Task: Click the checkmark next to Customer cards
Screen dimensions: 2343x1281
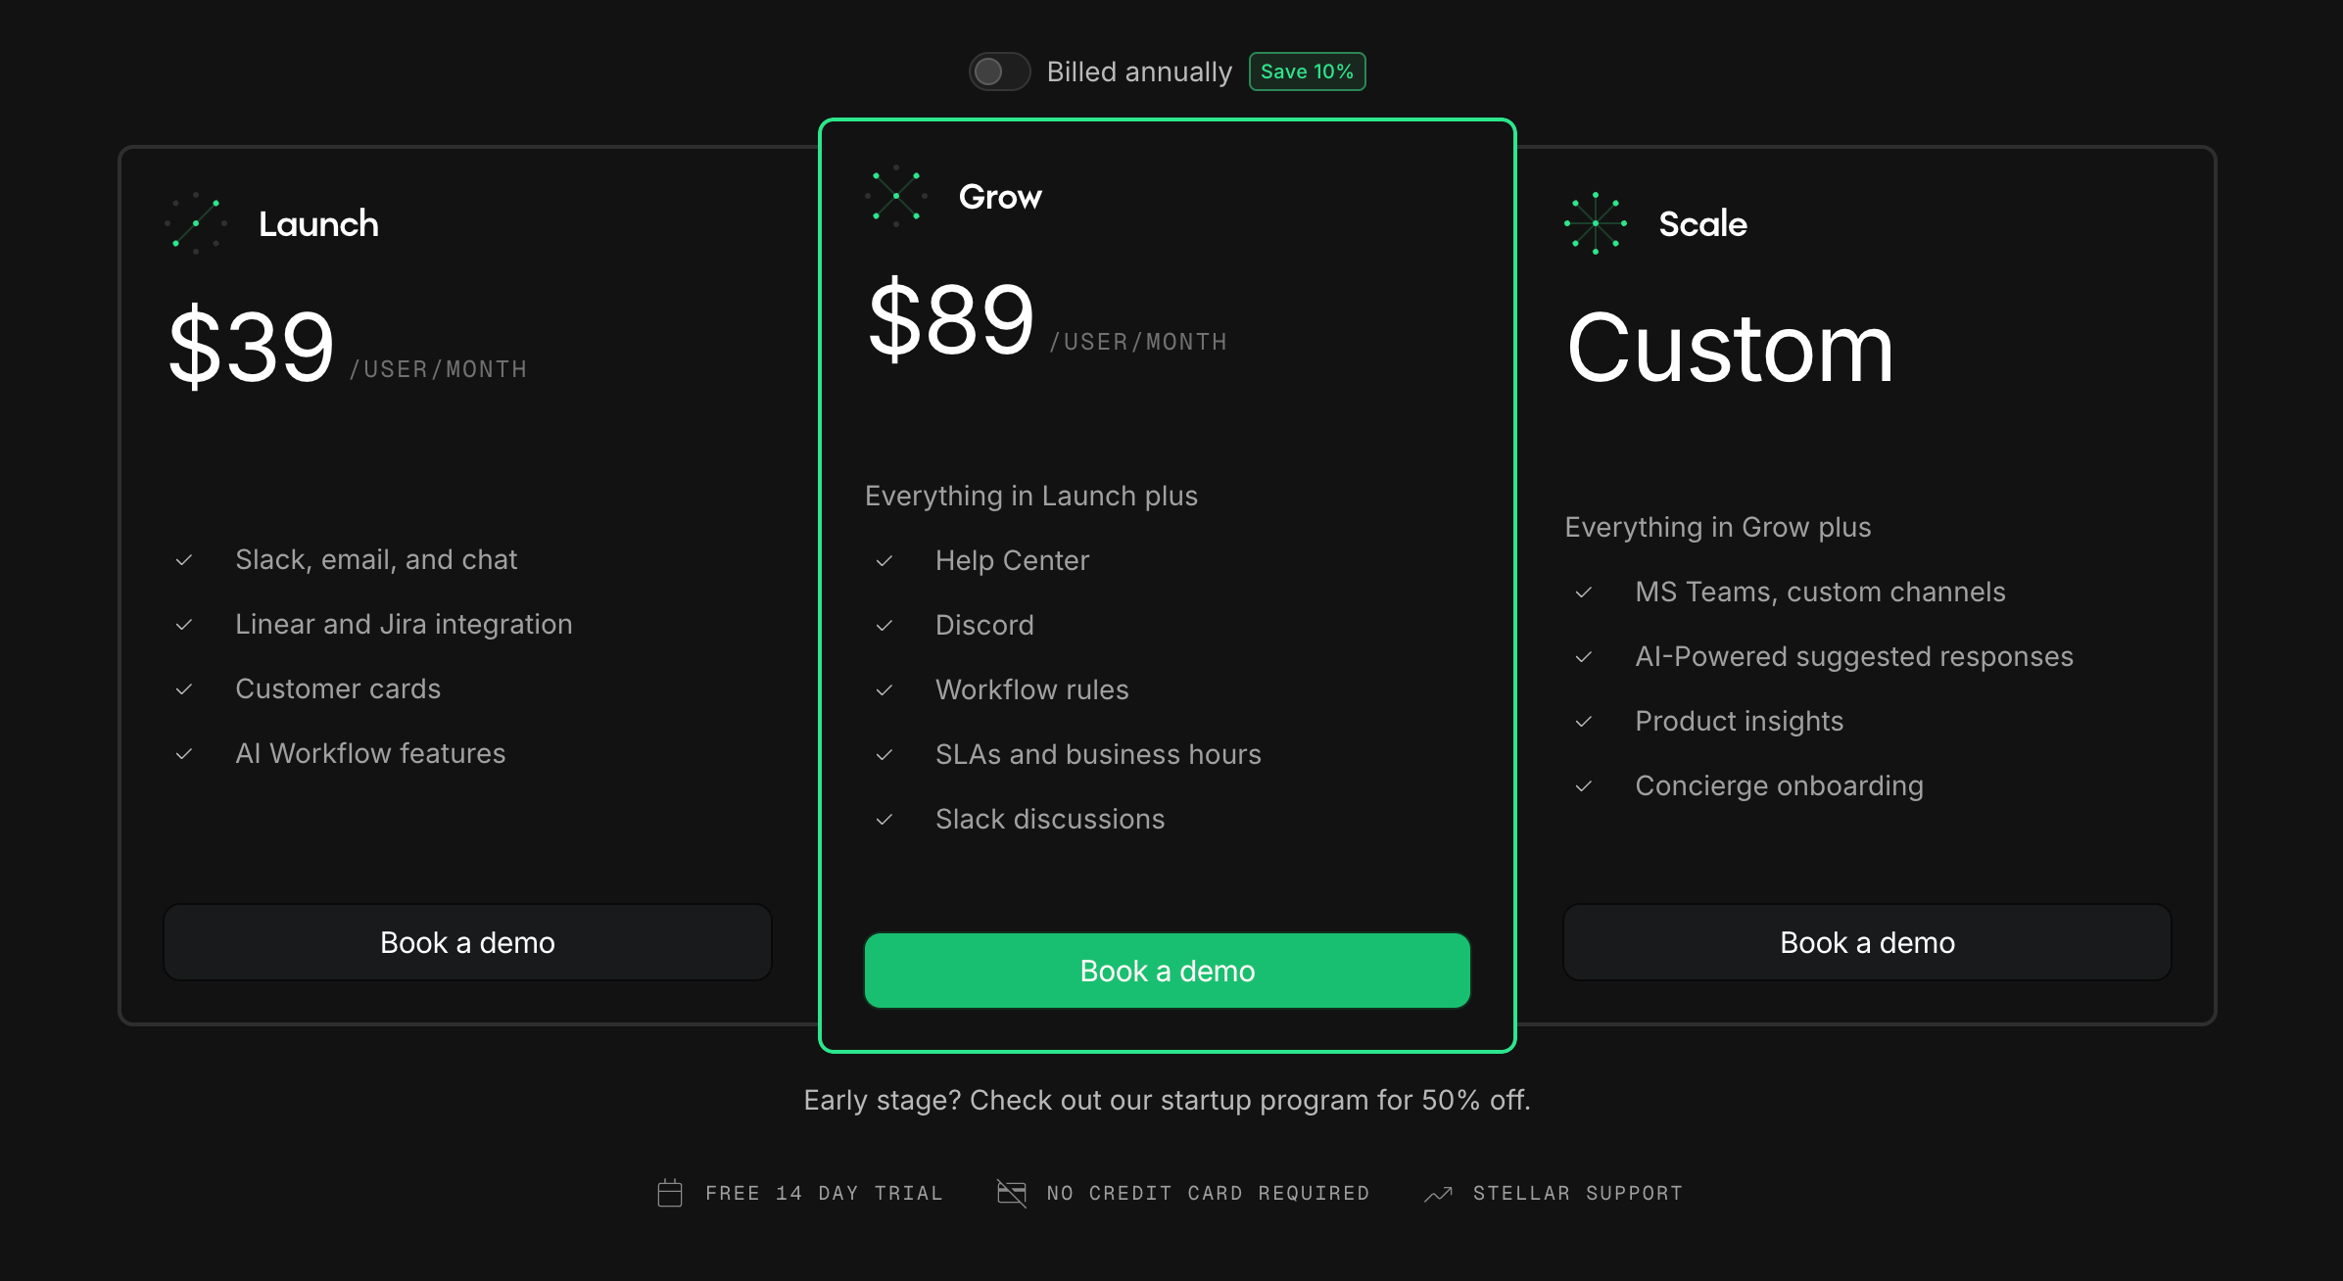Action: [x=184, y=688]
